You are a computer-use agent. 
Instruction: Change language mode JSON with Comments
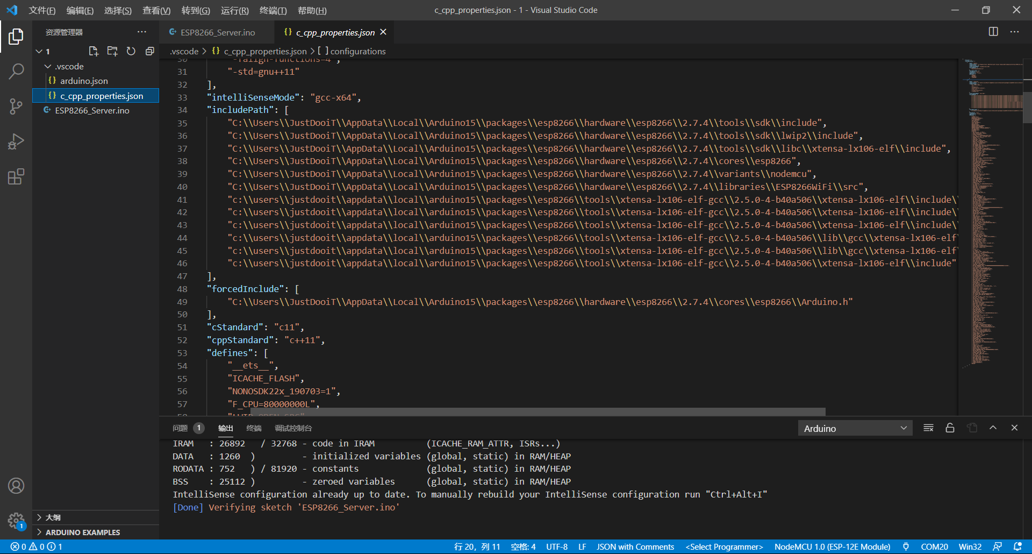(635, 546)
